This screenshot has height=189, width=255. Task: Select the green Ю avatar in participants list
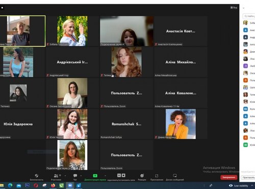coord(245,145)
